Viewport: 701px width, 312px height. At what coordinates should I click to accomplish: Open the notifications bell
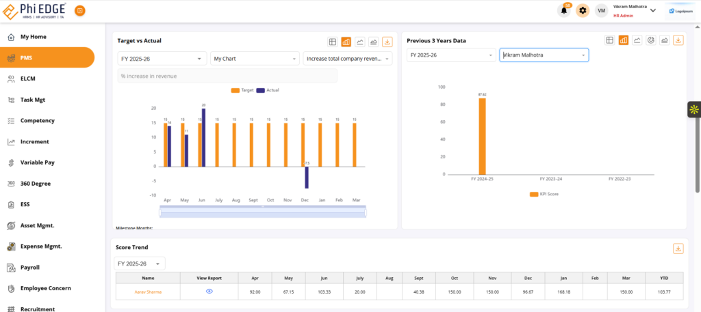click(x=565, y=10)
